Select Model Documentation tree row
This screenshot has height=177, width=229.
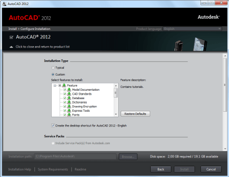pyautogui.click(x=86, y=90)
